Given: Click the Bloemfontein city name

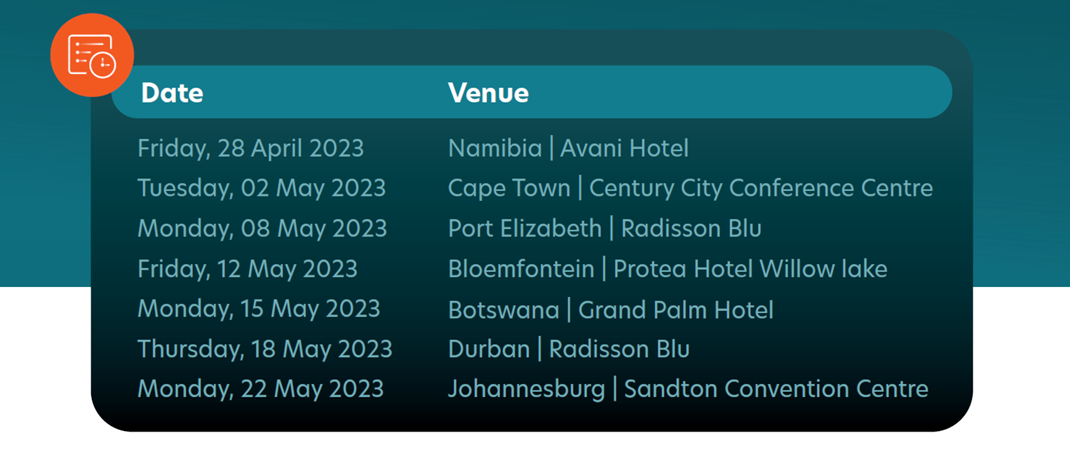Looking at the screenshot, I should click(521, 269).
